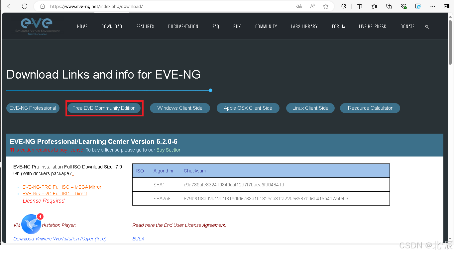Open the FEATURES menu item

[145, 27]
